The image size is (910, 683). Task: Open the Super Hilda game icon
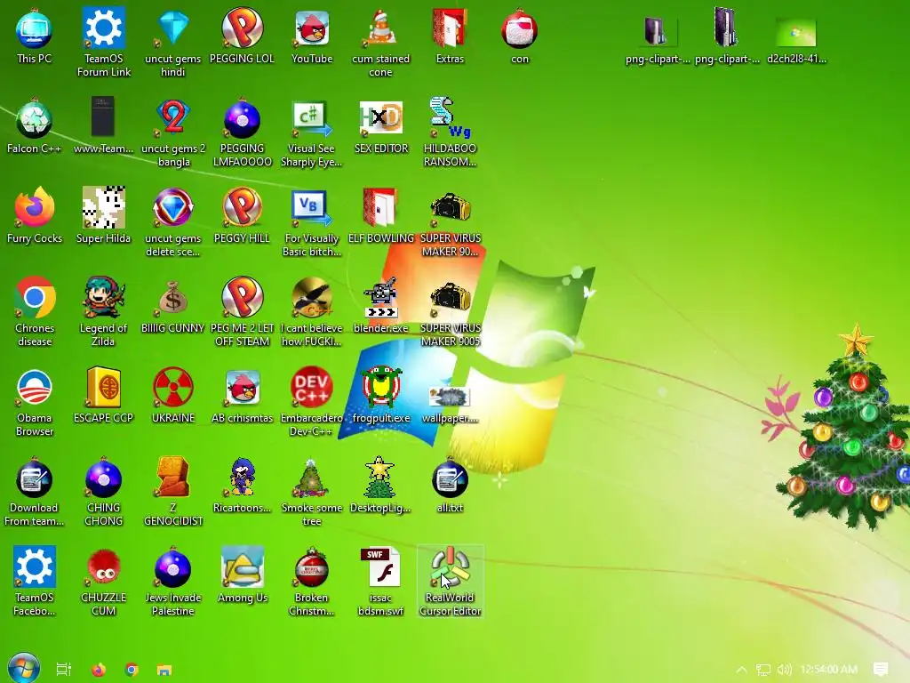click(103, 207)
